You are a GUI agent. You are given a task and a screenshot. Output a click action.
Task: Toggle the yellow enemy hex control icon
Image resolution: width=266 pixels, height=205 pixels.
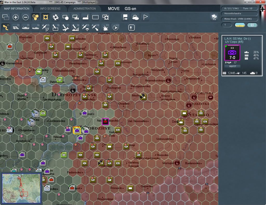pos(45,17)
